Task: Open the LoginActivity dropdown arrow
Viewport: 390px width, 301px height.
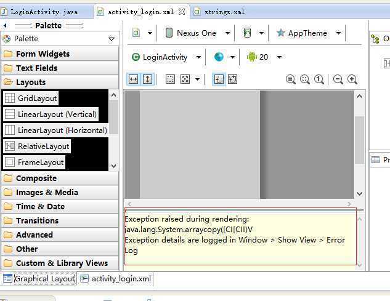Action: pyautogui.click(x=198, y=57)
